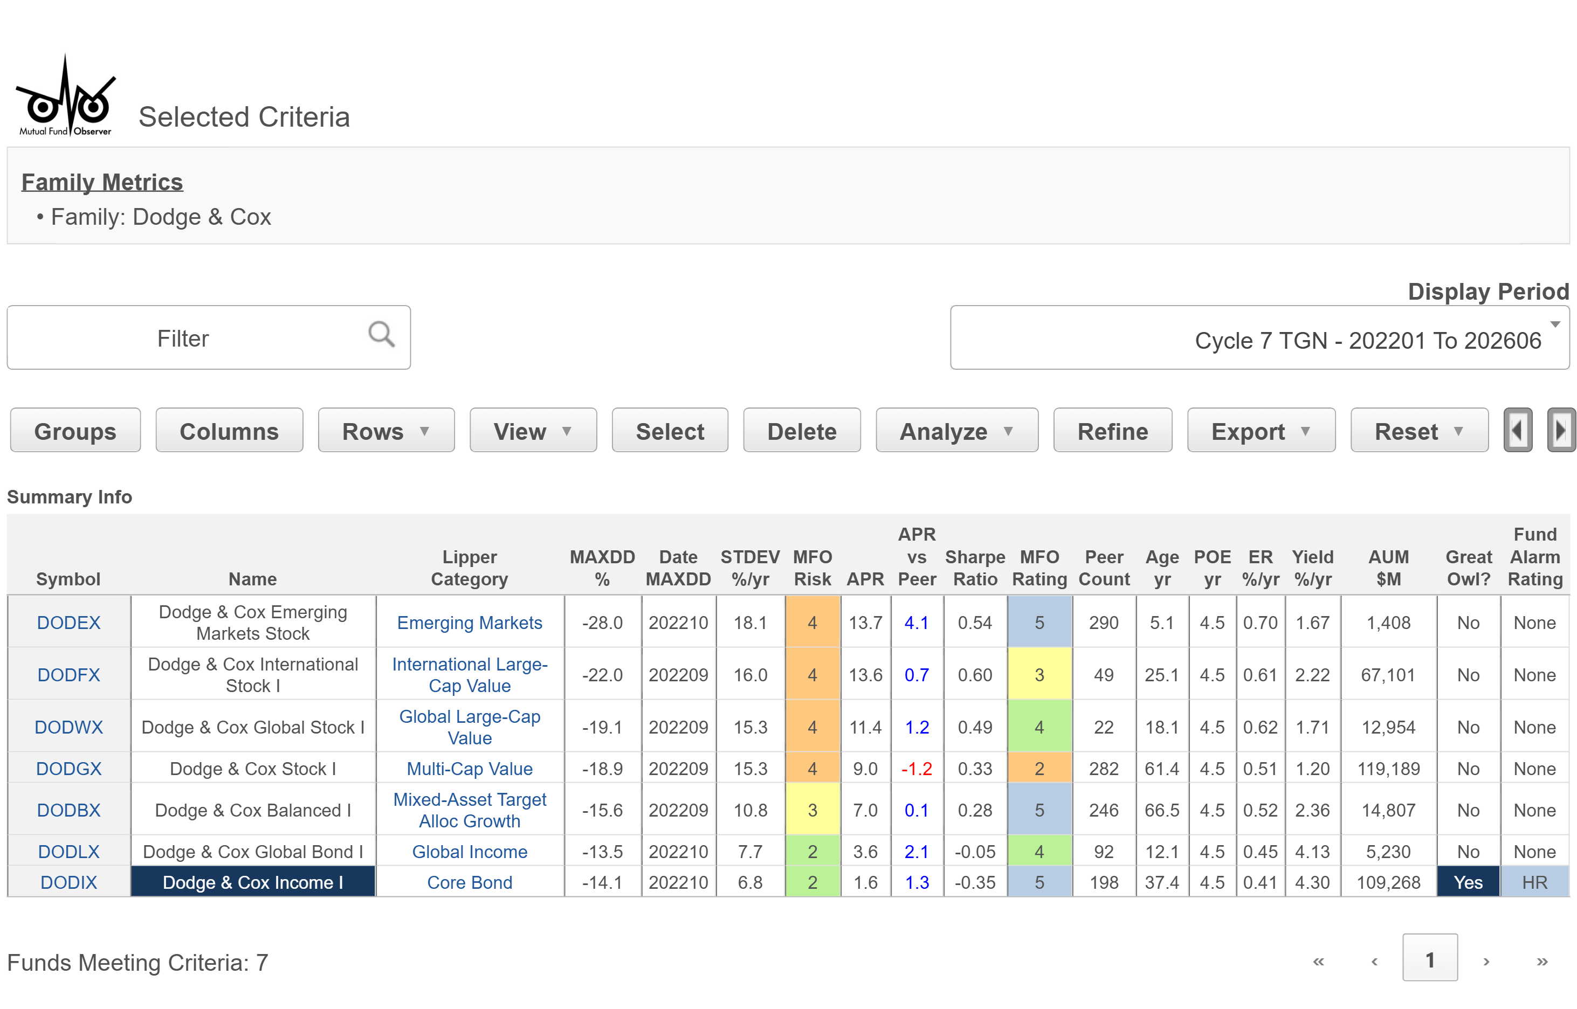This screenshot has height=1009, width=1577.
Task: Open the Multi-Cap Value category link
Action: click(x=470, y=769)
